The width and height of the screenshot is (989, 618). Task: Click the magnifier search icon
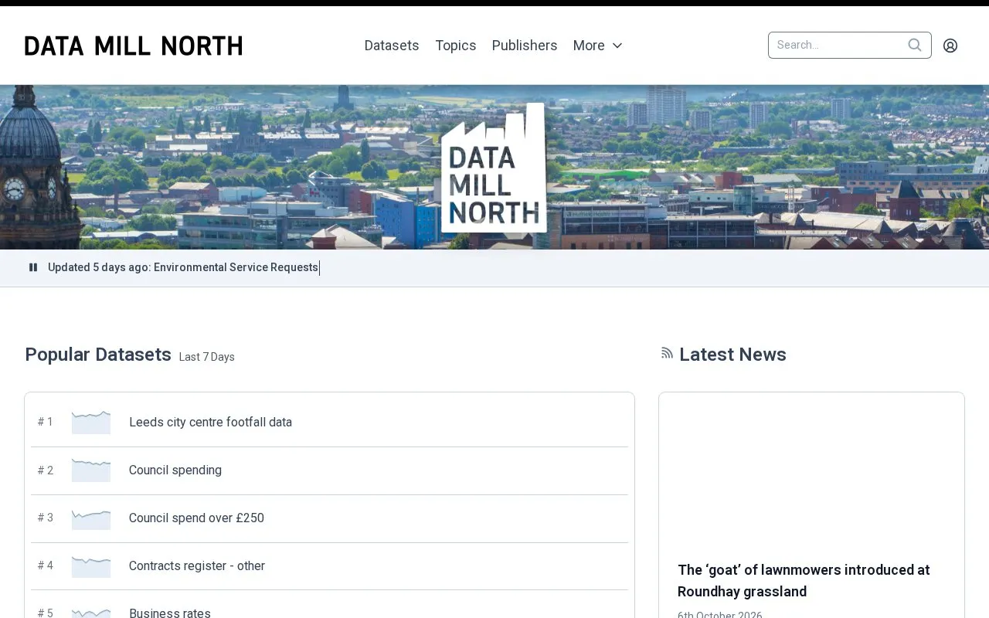click(915, 45)
